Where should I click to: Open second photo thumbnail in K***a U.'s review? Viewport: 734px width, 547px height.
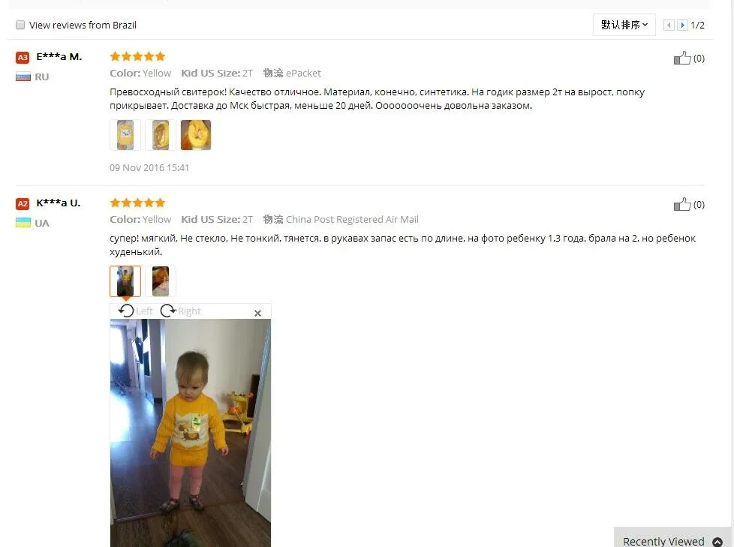[x=161, y=281]
